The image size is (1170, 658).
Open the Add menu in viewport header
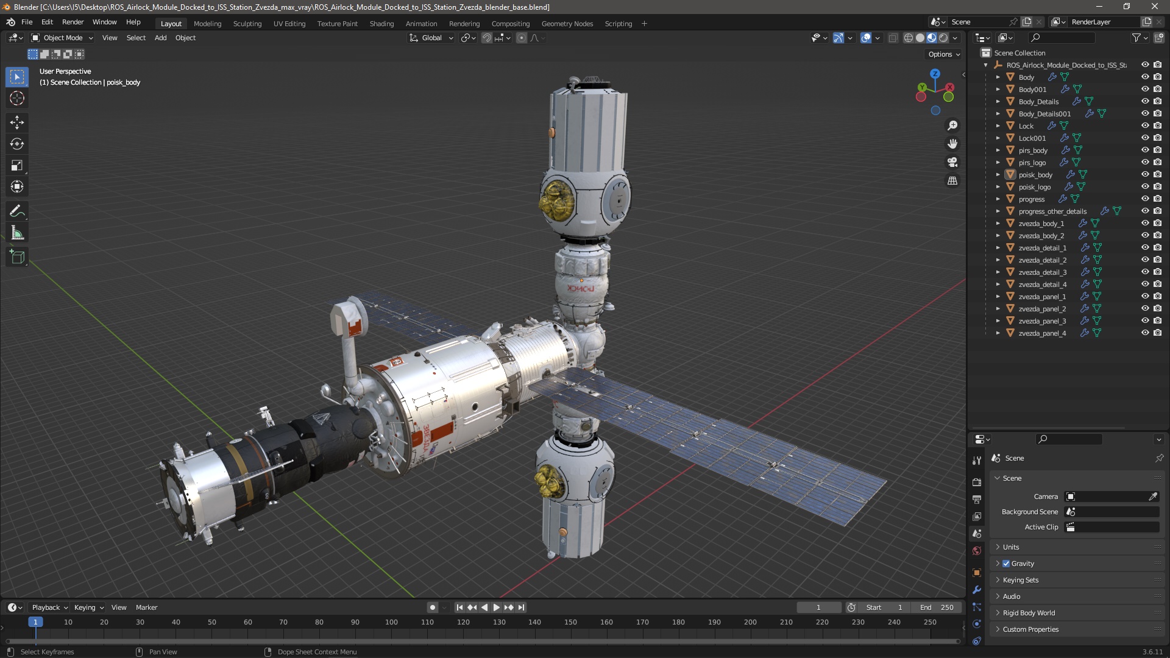[x=160, y=38]
